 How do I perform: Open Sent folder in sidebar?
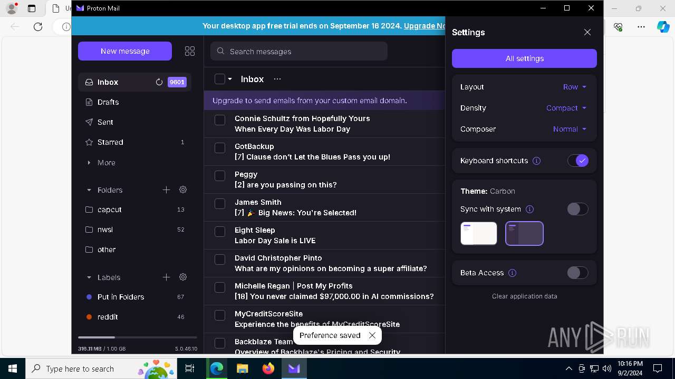click(x=134, y=122)
